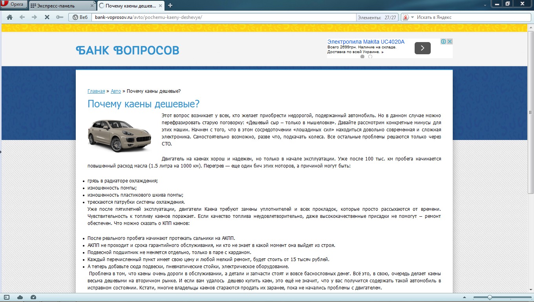Open the Opera main menu button
The height and width of the screenshot is (302, 534).
[x=14, y=4]
